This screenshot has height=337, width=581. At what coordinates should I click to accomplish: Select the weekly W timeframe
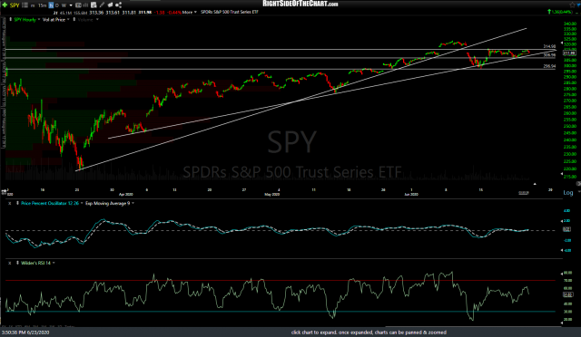(x=64, y=5)
